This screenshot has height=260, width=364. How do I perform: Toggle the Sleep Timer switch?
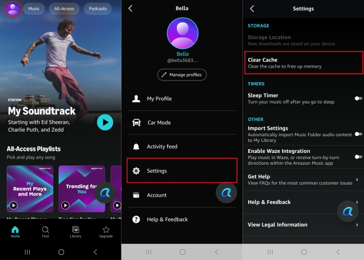(358, 98)
